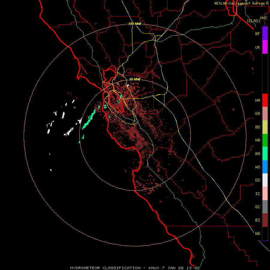Click the "HHC" product code text
The height and width of the screenshot is (270, 270).
tap(263, 18)
